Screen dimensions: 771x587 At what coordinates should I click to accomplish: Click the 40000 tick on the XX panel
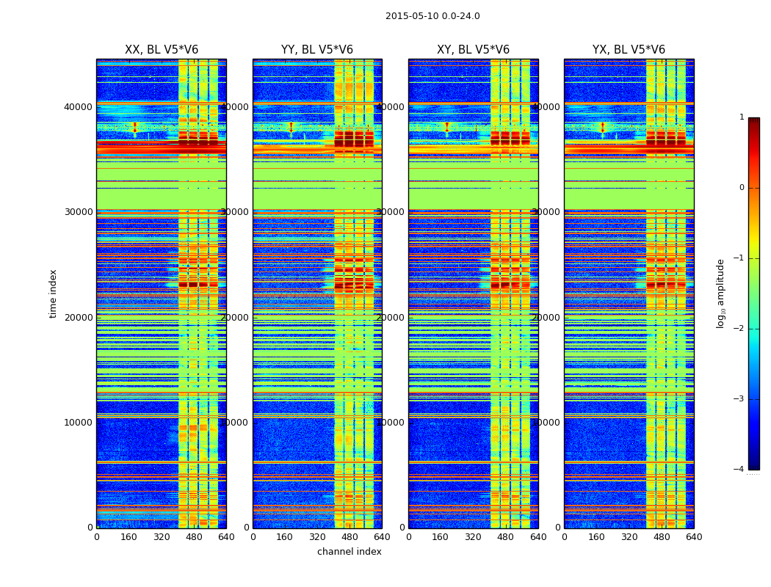click(79, 107)
